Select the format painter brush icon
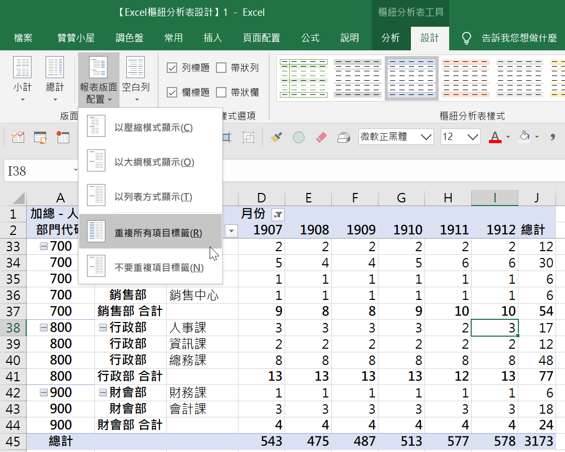Viewport: 565px width, 452px height. [x=276, y=137]
